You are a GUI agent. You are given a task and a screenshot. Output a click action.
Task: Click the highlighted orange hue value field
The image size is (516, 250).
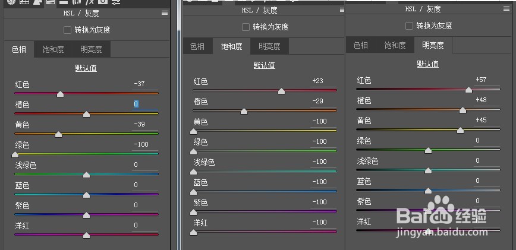tap(145, 105)
